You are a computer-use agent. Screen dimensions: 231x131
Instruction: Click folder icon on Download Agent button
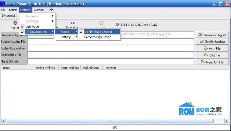pos(200,35)
